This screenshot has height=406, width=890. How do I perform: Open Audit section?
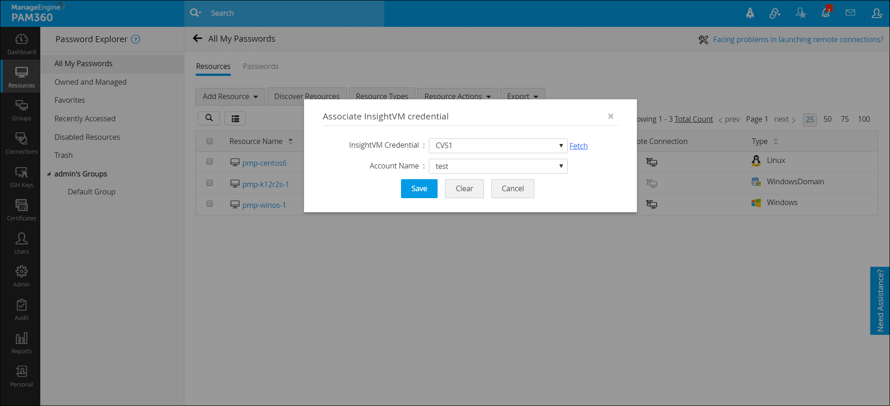(x=21, y=310)
